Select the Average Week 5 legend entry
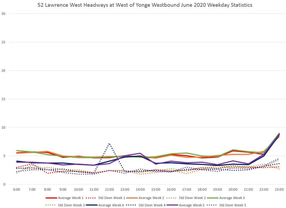This screenshot has width=286, height=208. 192,205
